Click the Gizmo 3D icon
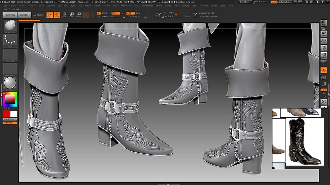 pos(86,15)
